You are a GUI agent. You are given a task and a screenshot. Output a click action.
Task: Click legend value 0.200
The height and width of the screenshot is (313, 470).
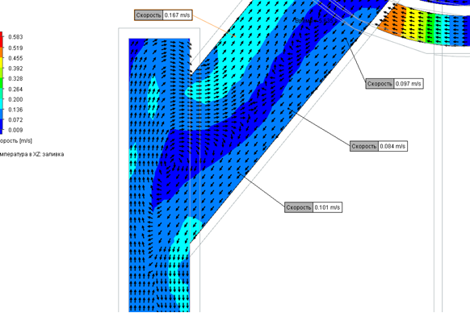[15, 99]
